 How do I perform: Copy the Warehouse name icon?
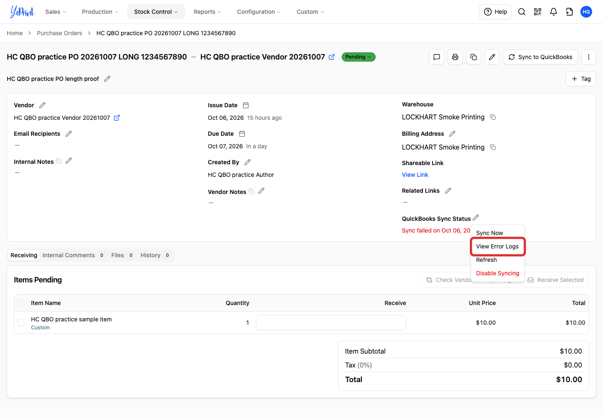[x=493, y=117]
